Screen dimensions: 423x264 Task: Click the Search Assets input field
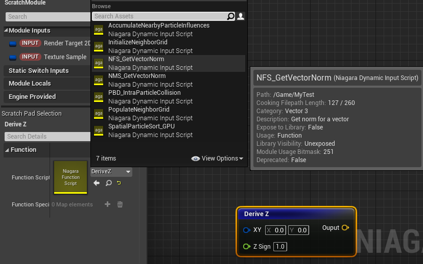(158, 16)
